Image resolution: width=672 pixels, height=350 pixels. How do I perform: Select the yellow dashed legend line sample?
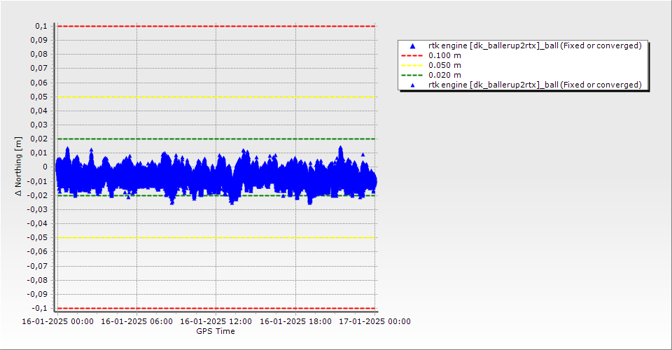tap(412, 66)
